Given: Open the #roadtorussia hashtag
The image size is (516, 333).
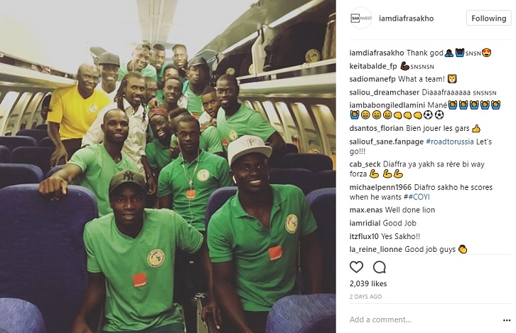Looking at the screenshot, I should pyautogui.click(x=449, y=142).
